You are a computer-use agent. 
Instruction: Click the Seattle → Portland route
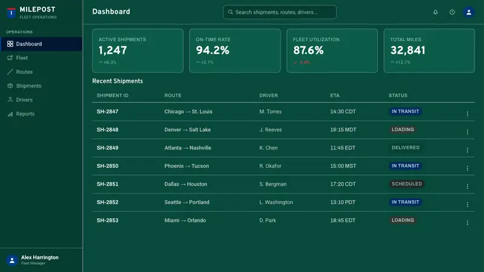(x=187, y=202)
